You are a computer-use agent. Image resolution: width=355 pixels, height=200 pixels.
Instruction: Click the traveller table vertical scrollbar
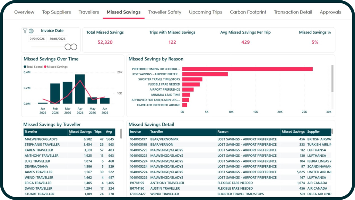coord(121,134)
